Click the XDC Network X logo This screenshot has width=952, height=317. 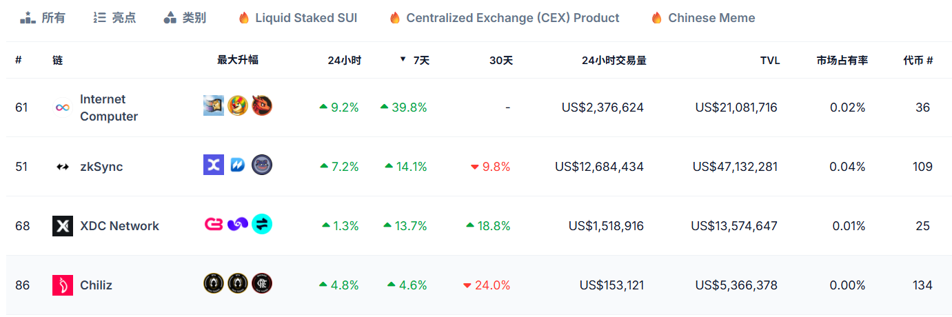click(63, 226)
